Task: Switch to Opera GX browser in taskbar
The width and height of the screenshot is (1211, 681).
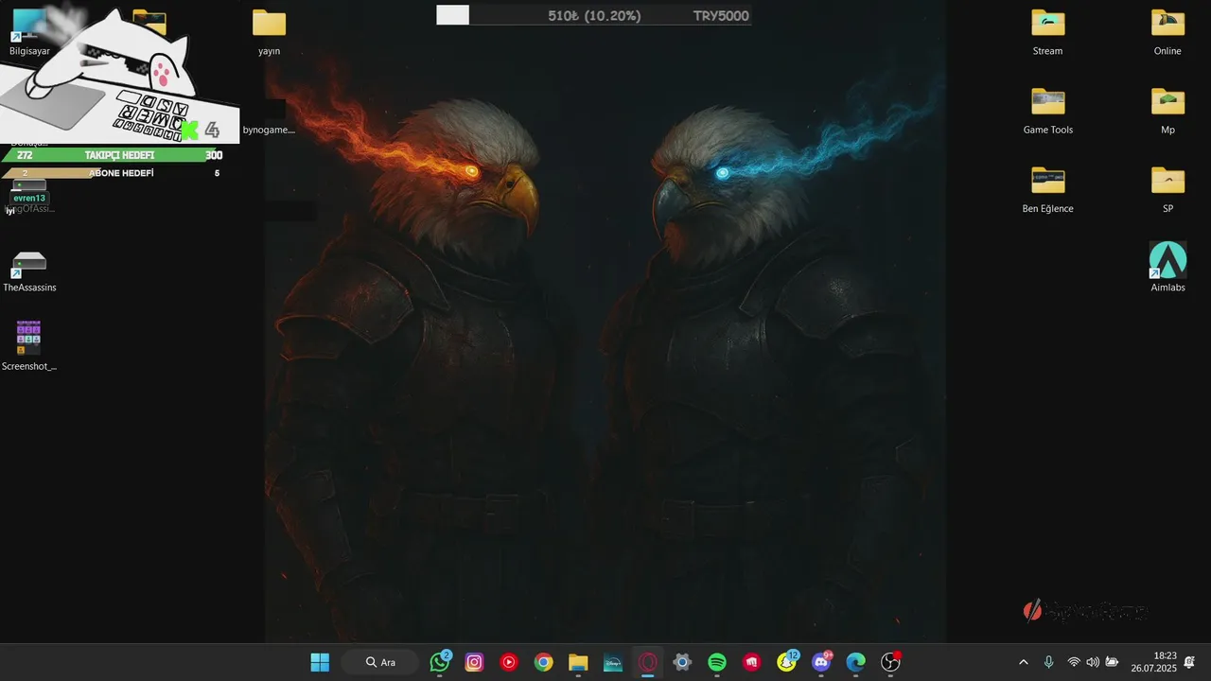Action: coord(648,662)
